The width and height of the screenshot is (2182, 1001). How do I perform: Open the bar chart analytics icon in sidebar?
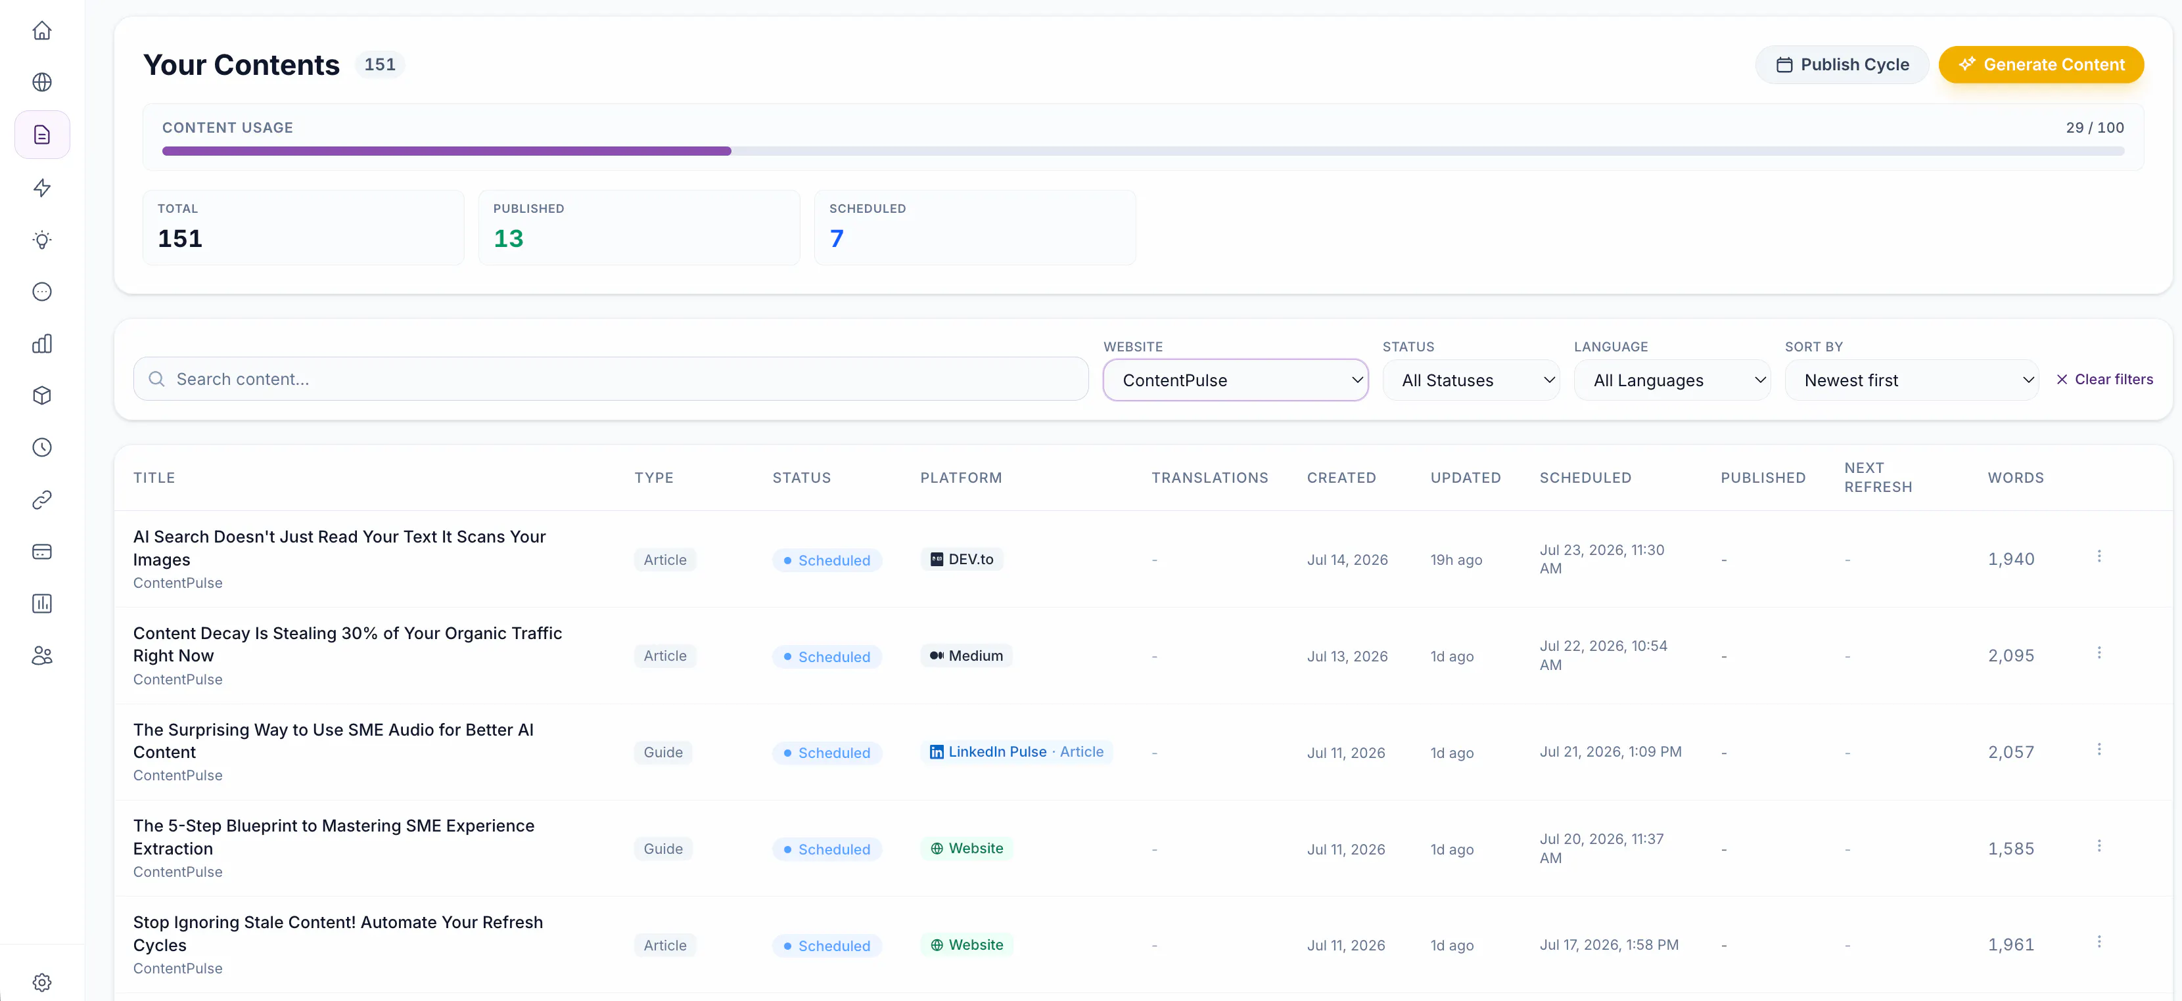[x=41, y=344]
